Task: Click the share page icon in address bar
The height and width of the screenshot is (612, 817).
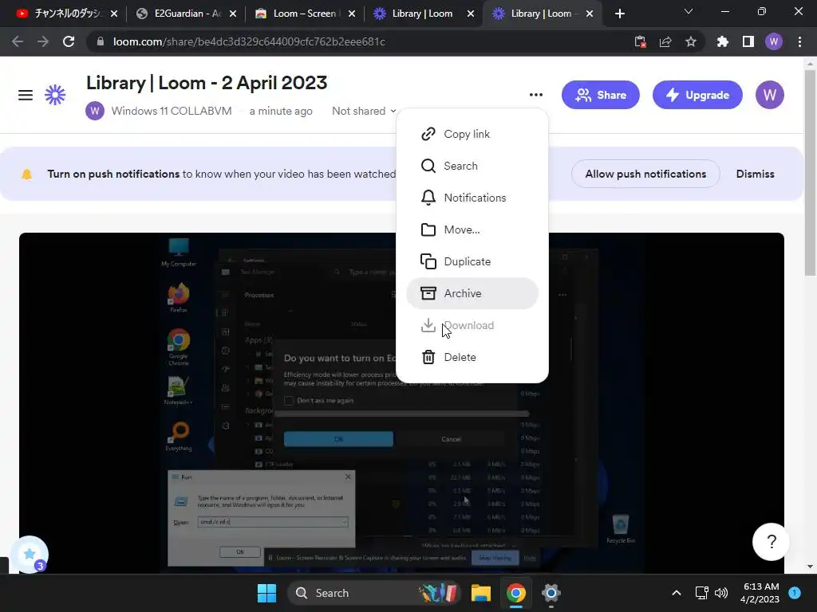Action: click(665, 41)
